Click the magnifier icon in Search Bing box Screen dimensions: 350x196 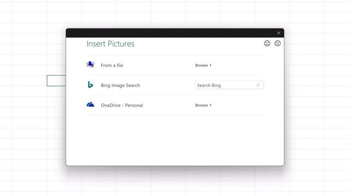tap(258, 85)
